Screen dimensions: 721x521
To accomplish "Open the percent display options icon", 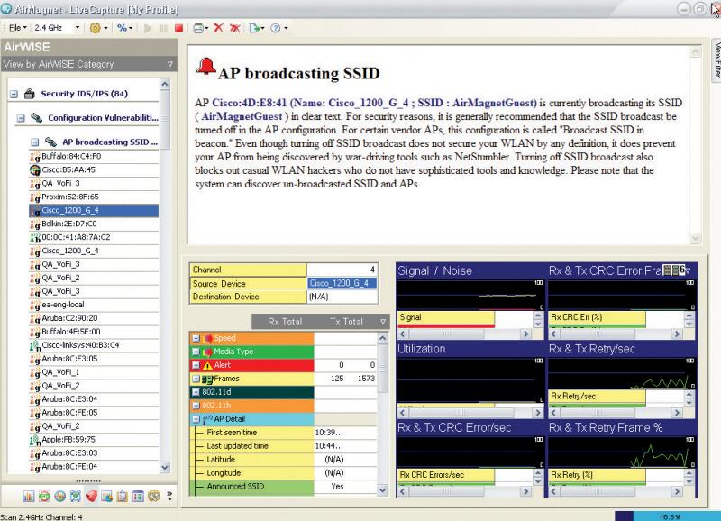I will [122, 28].
